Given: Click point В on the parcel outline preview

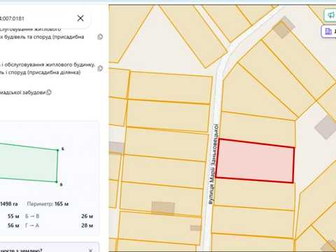Looking at the screenshot, I should [57, 182].
